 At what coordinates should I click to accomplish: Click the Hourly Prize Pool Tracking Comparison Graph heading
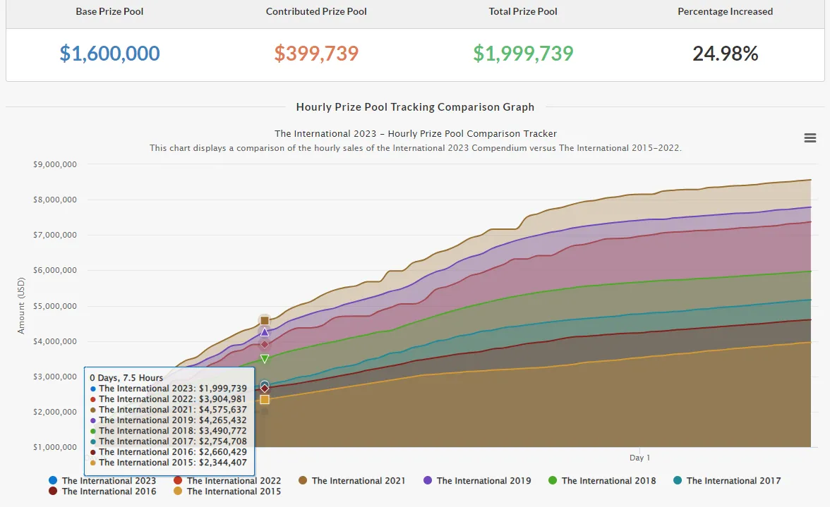[415, 106]
